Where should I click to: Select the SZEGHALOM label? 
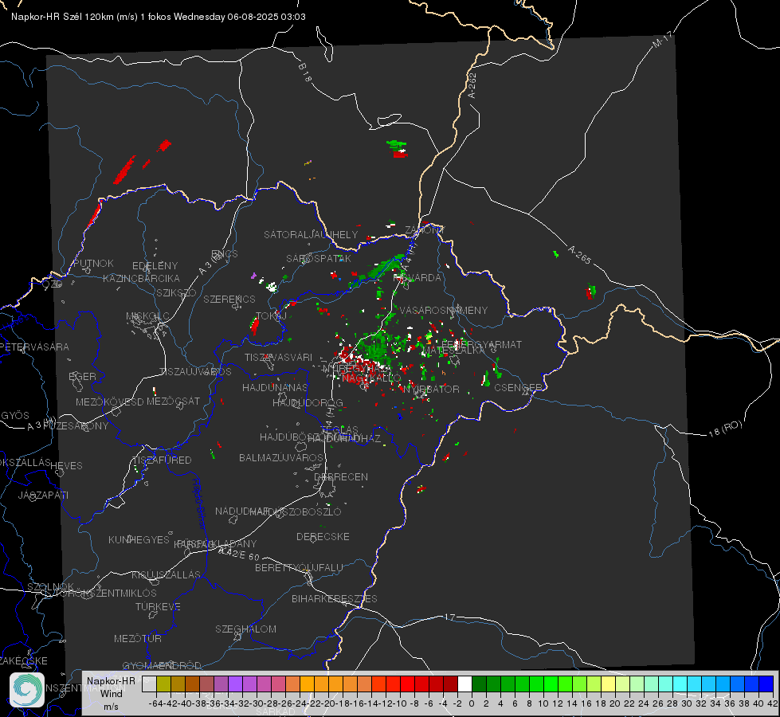coord(245,629)
